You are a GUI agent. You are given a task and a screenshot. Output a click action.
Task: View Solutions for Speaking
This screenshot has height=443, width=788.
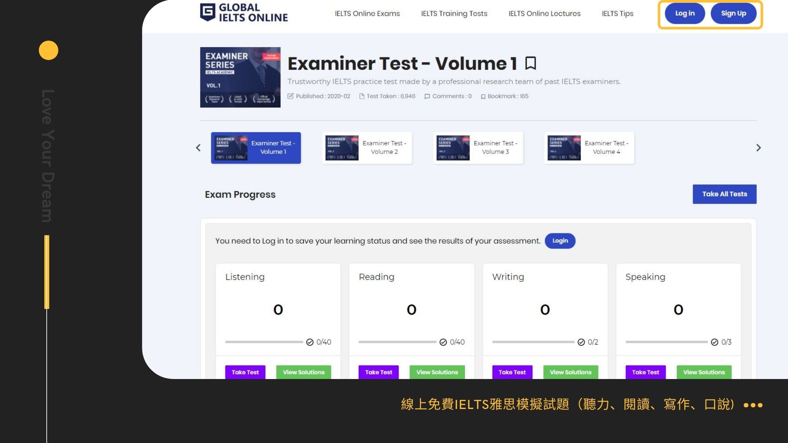704,372
